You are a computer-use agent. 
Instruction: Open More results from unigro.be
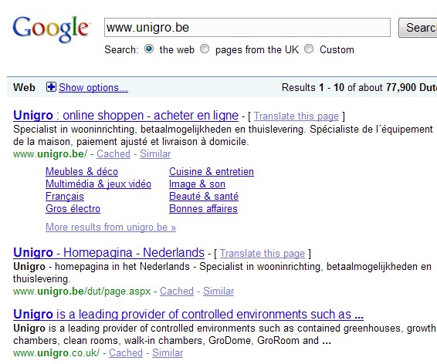click(x=110, y=227)
